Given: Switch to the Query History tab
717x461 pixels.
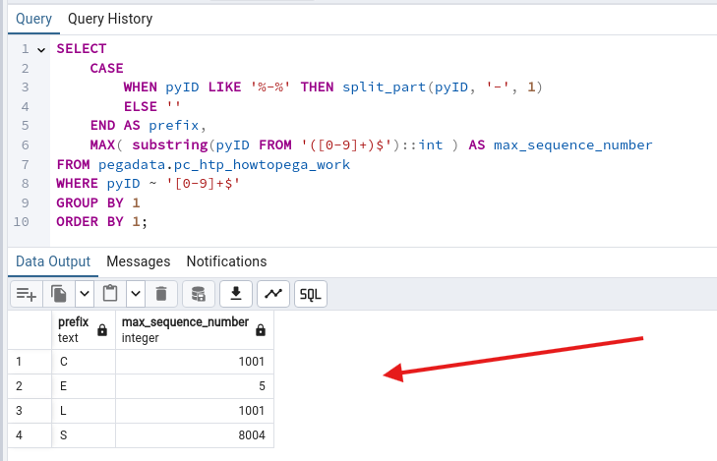Looking at the screenshot, I should 109,19.
